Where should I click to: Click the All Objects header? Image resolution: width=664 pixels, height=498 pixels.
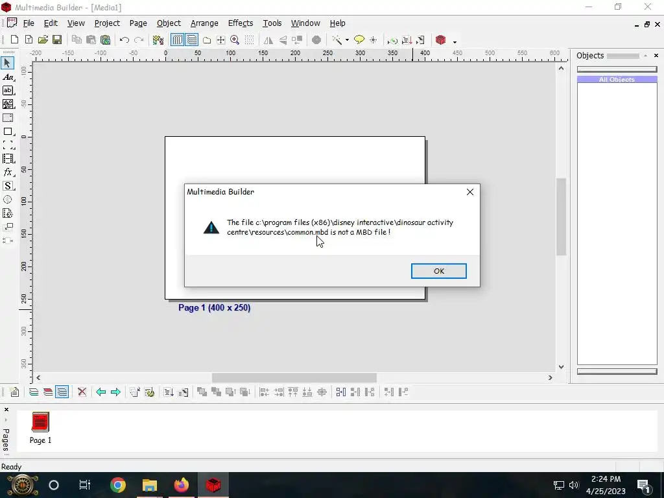click(x=617, y=79)
